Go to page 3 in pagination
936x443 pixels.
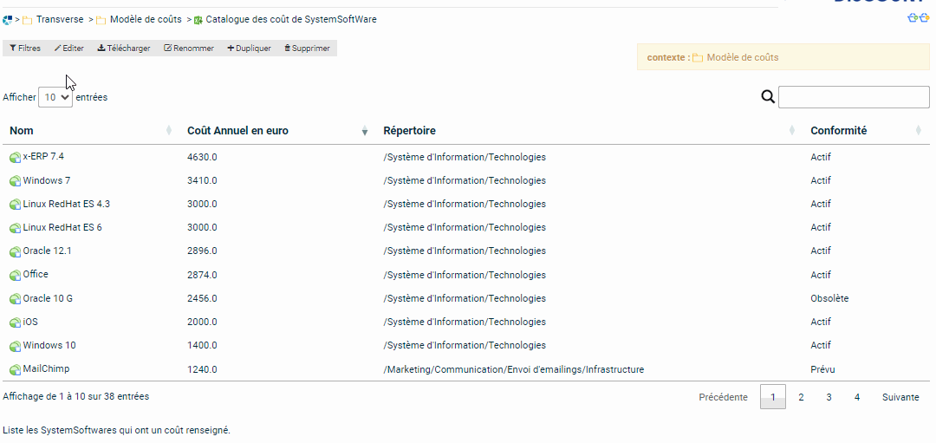[829, 397]
